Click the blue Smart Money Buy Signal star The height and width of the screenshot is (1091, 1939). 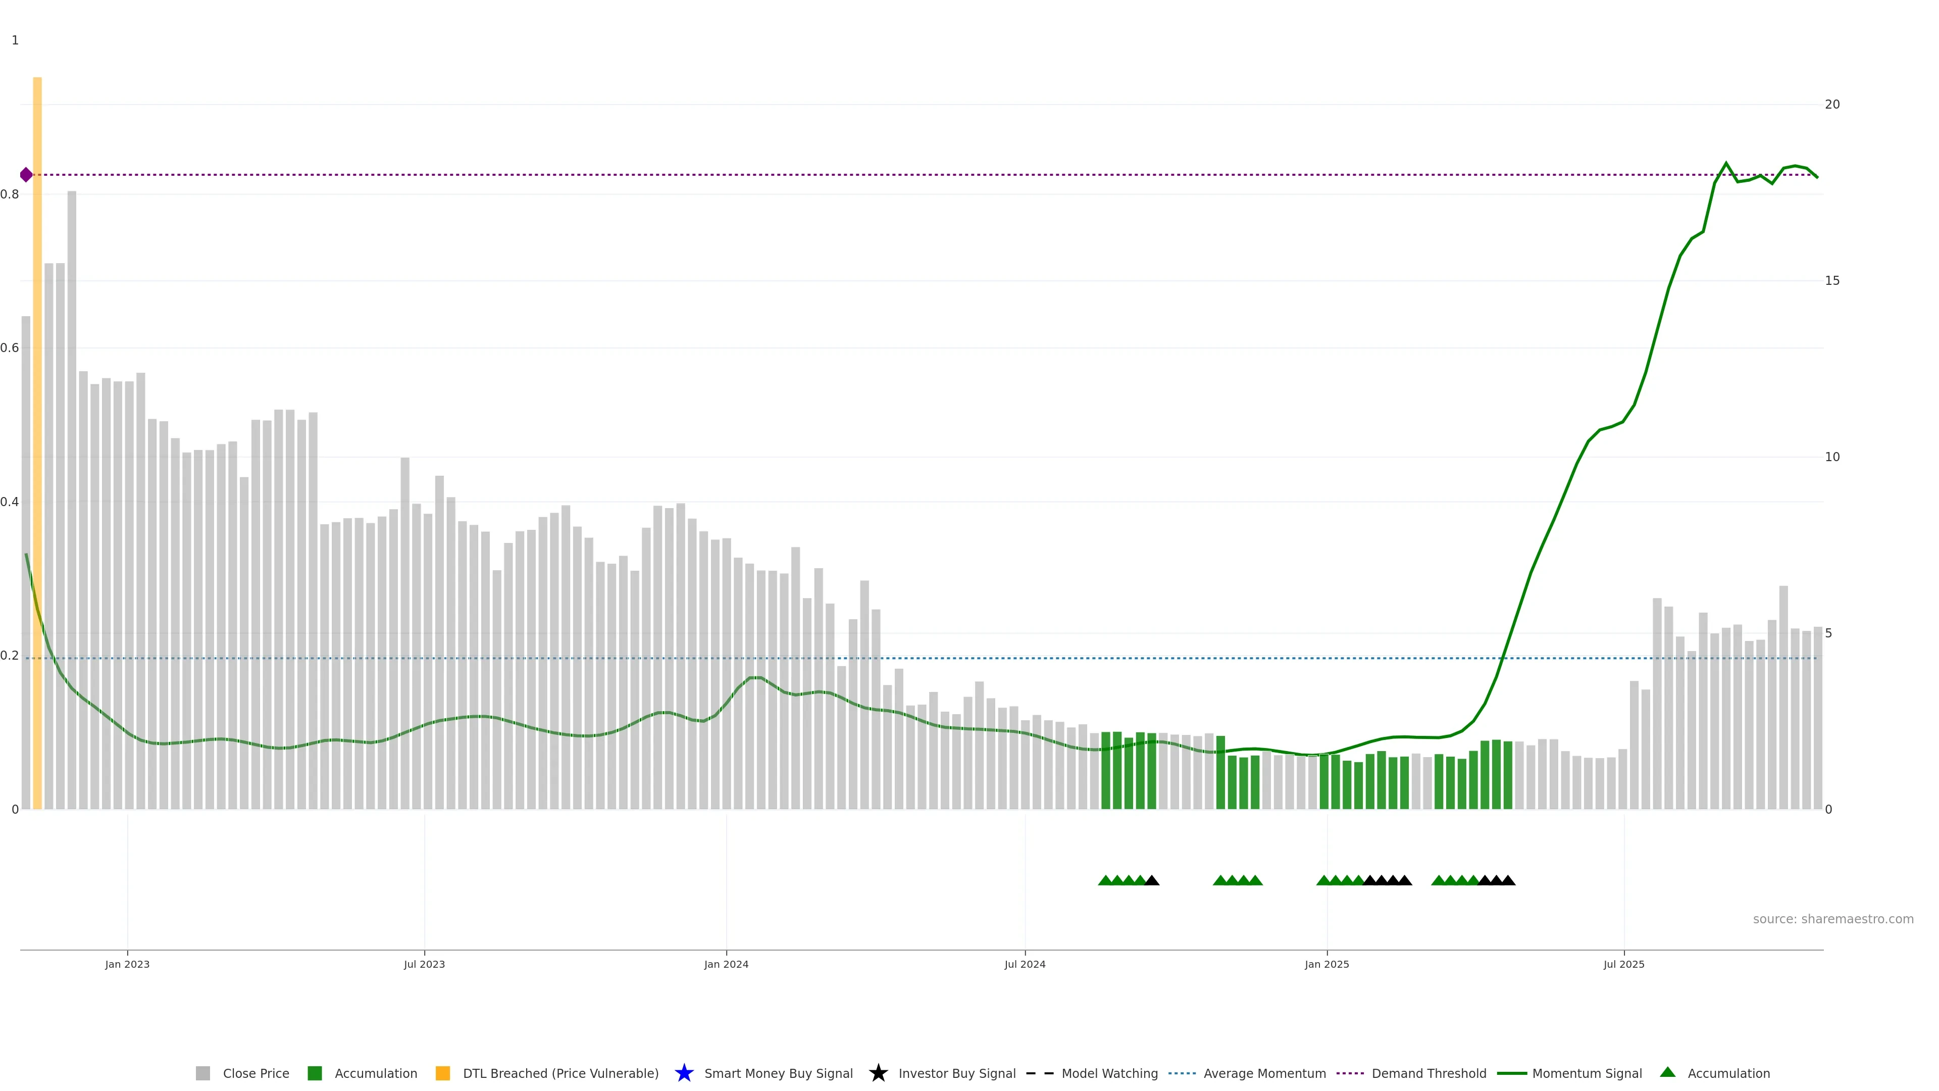(684, 1073)
